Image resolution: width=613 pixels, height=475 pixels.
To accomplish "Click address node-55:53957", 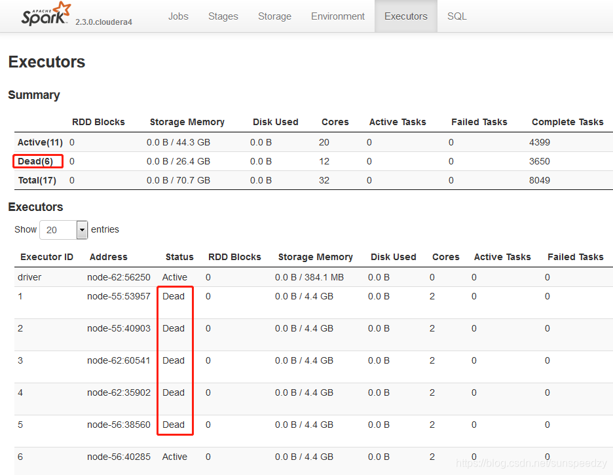I will 119,296.
